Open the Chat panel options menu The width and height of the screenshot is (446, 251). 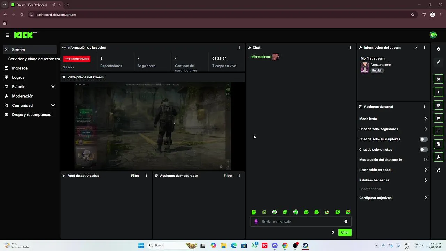point(350,48)
